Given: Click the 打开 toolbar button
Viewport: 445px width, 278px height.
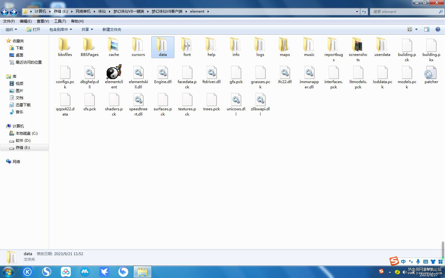Looking at the screenshot, I should (x=33, y=29).
